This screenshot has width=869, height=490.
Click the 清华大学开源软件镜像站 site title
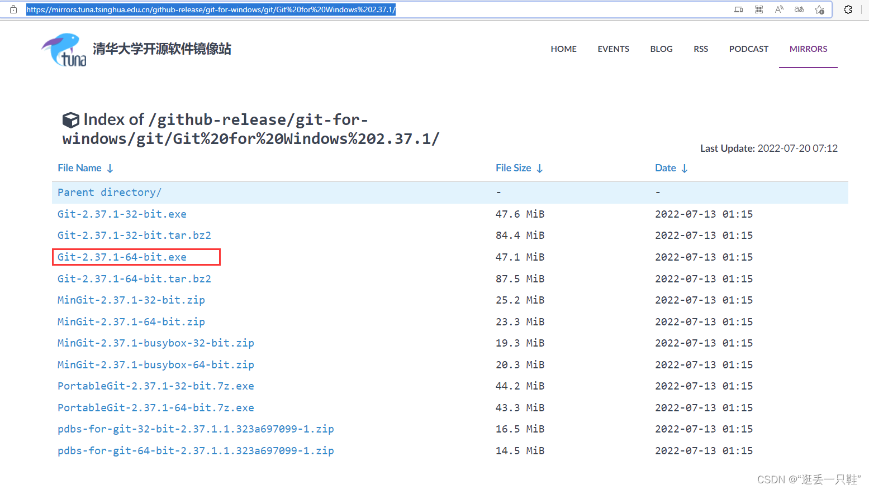[x=162, y=49]
